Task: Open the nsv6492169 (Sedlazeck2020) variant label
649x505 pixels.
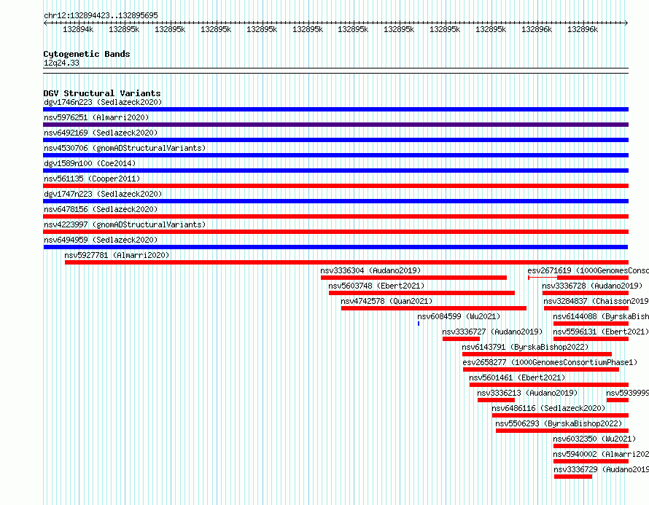Action: tap(101, 133)
